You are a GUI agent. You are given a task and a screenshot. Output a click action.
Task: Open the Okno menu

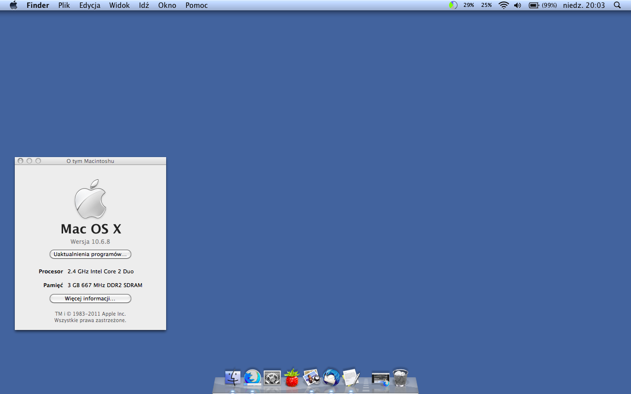pos(167,5)
